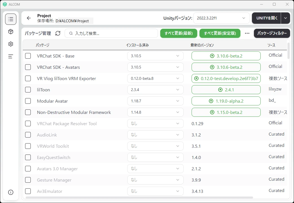Viewport: 294px width, 203px height.
Task: Expand the arrow next to UNITYを開く
Action: [285, 18]
